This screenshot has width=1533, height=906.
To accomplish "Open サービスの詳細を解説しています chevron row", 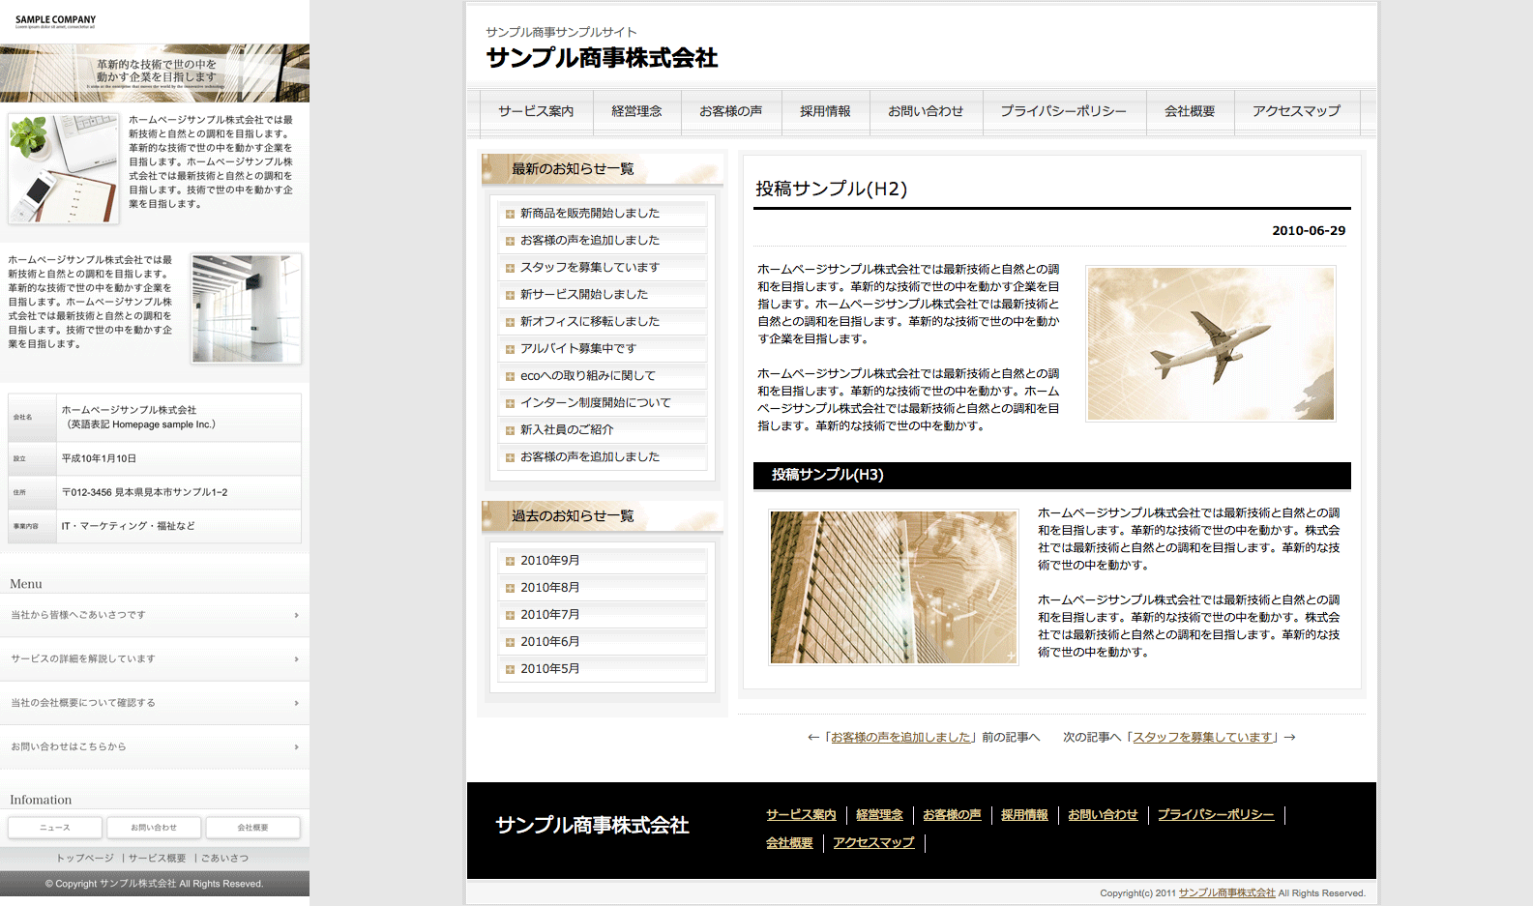I will click(296, 659).
